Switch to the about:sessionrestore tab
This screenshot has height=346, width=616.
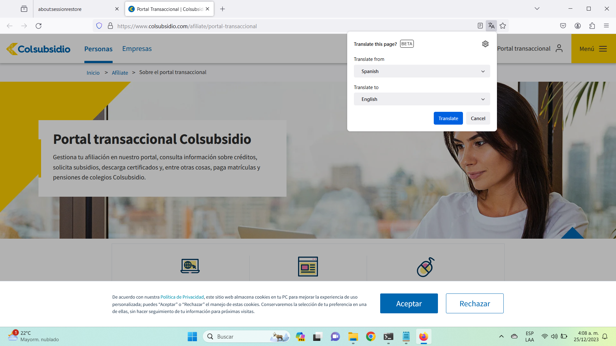click(74, 9)
